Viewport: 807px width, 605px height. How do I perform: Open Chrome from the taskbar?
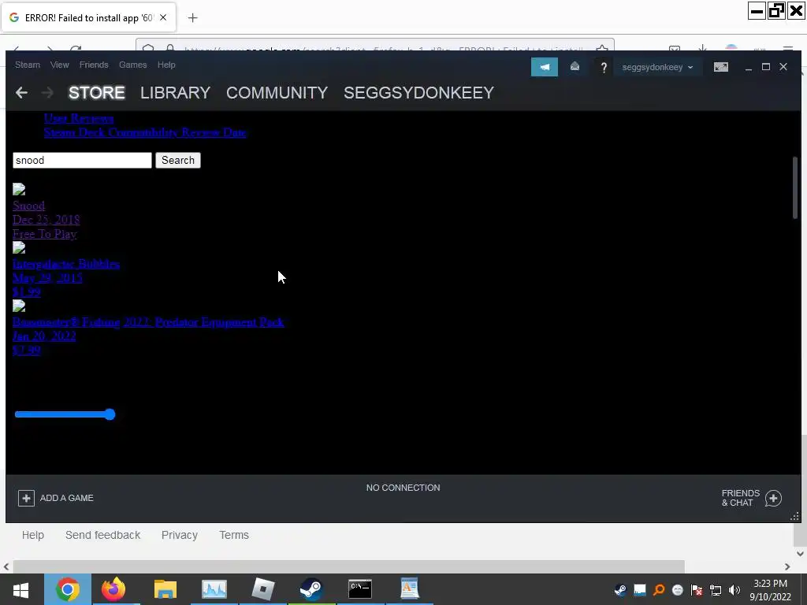click(68, 589)
